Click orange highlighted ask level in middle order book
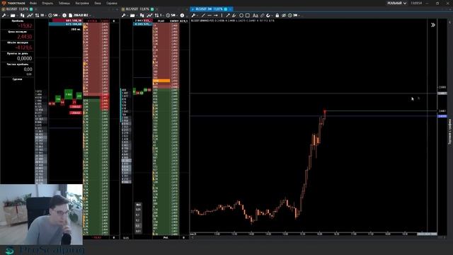 point(161,81)
